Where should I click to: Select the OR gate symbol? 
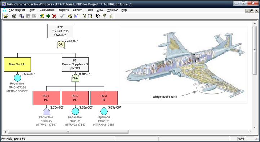point(61,45)
